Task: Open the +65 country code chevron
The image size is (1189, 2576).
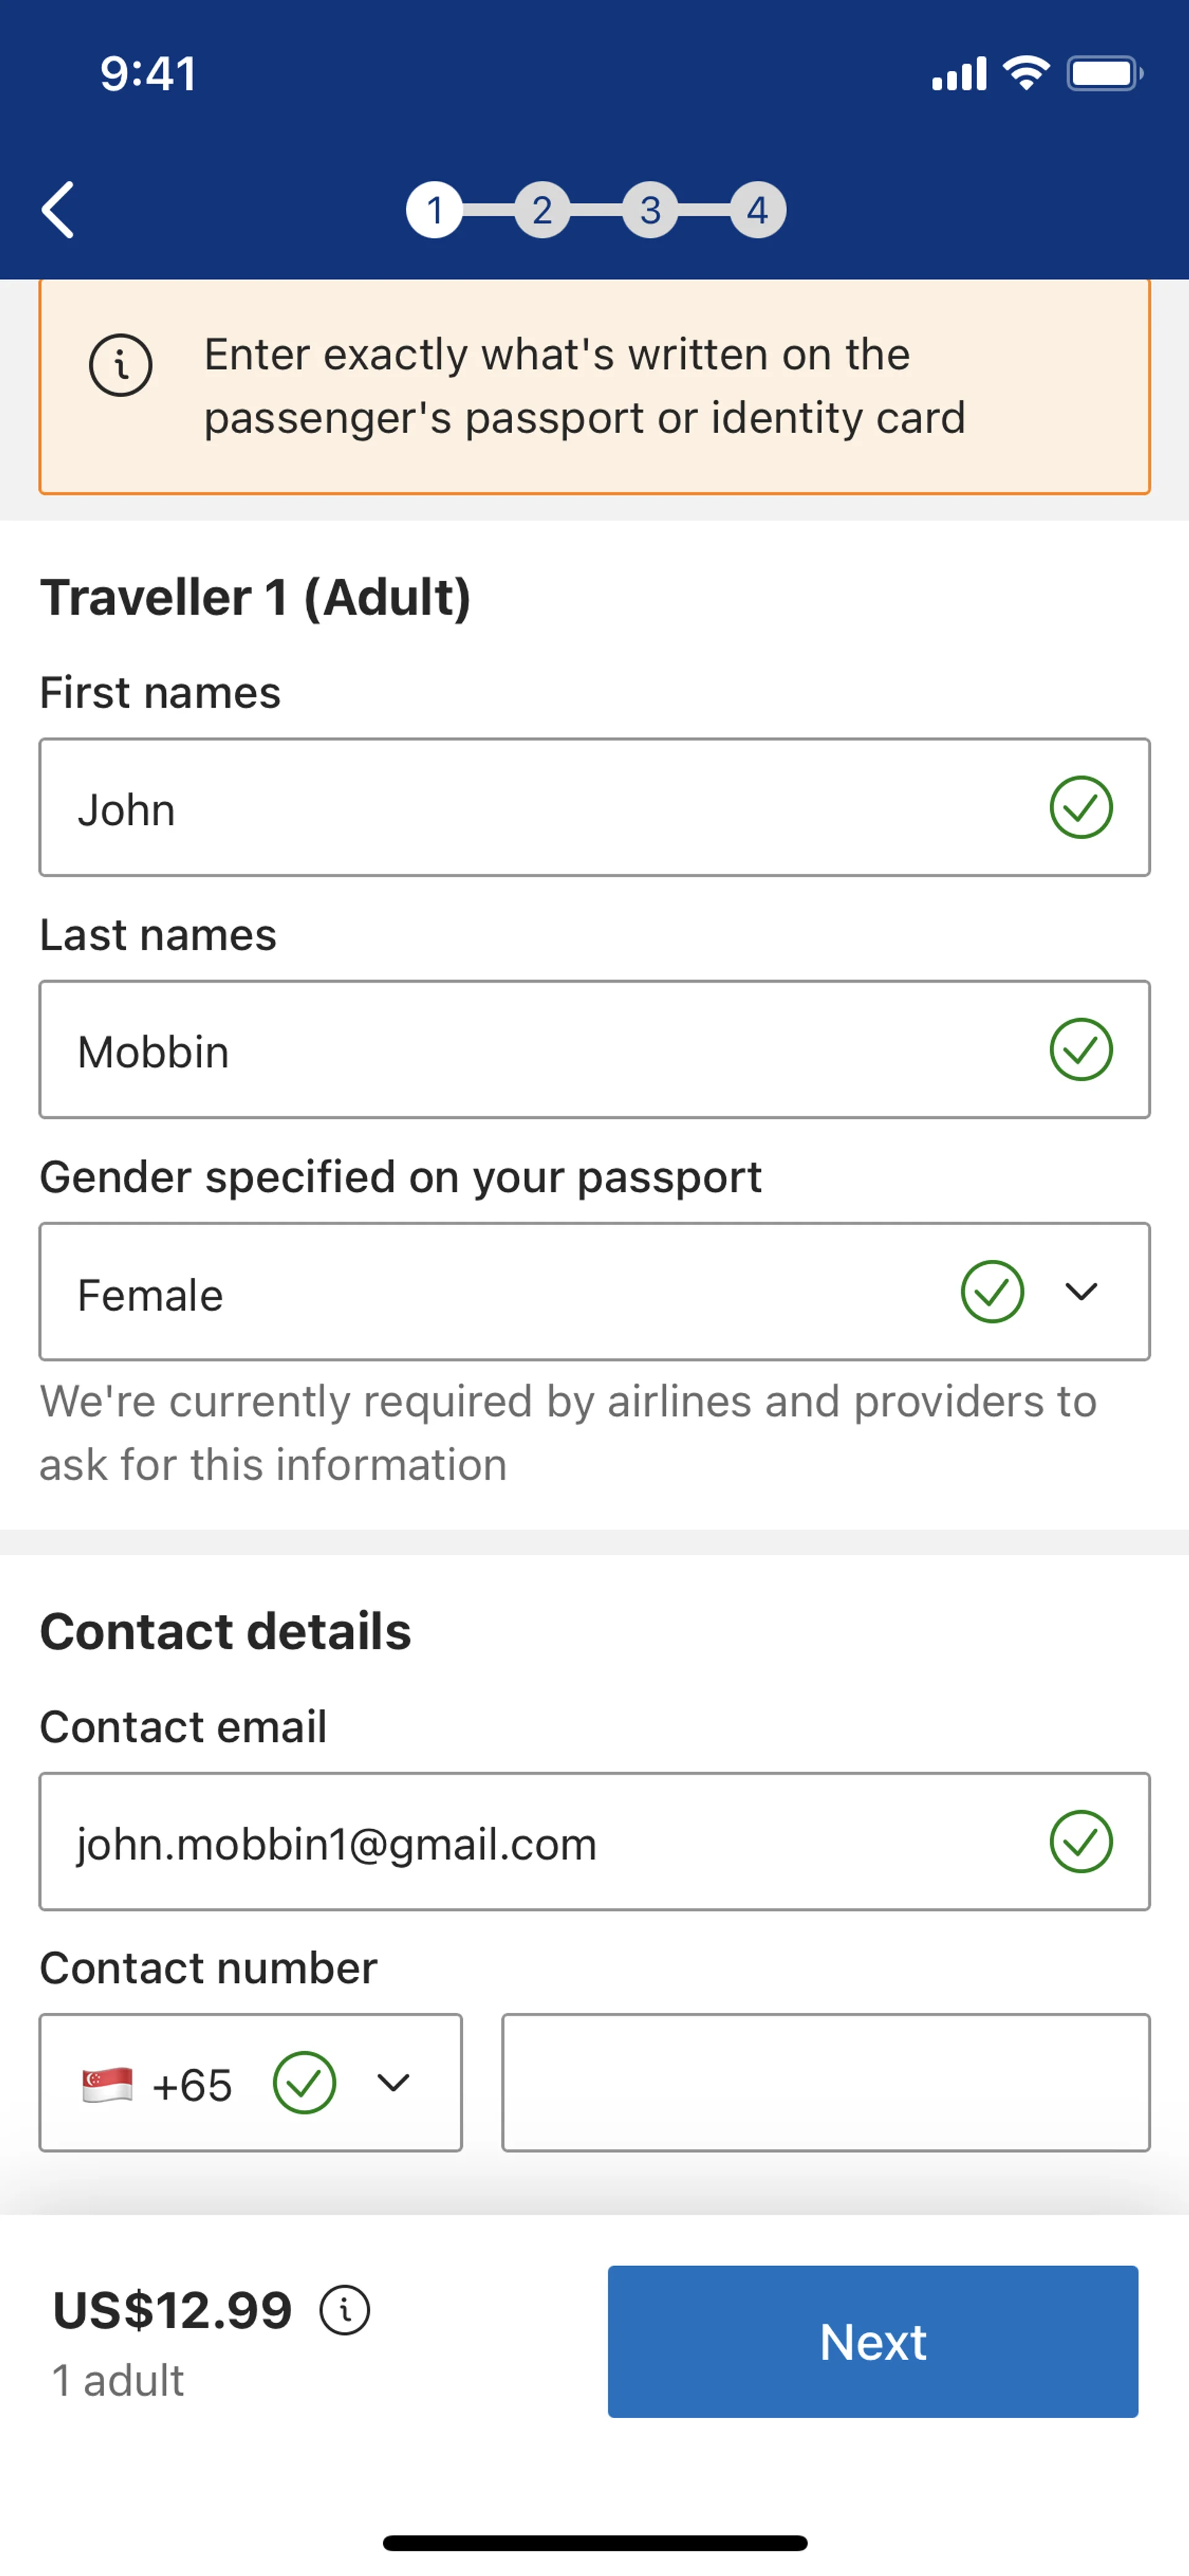Action: coord(394,2083)
